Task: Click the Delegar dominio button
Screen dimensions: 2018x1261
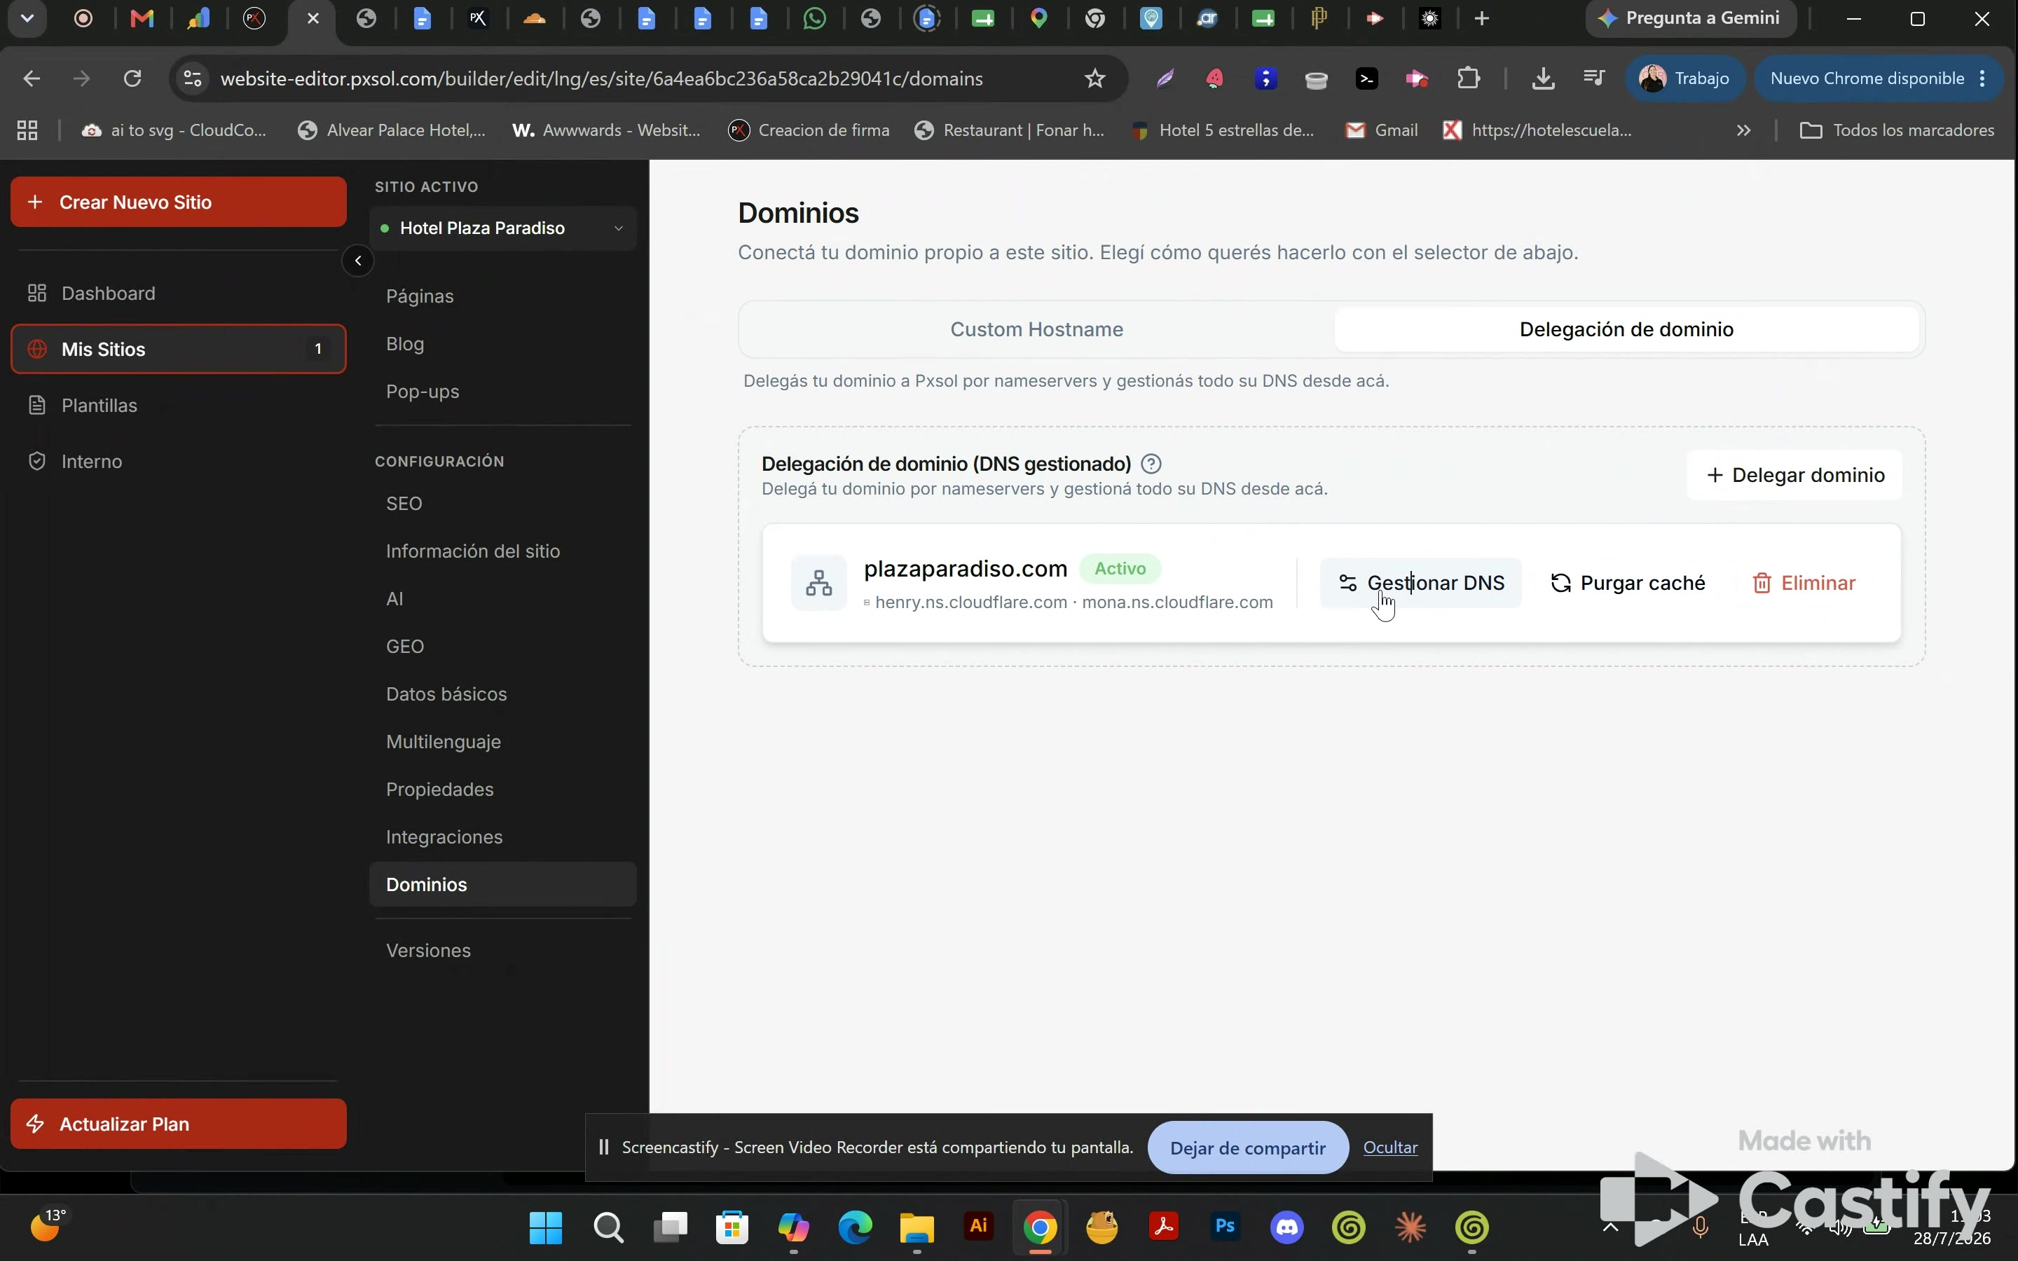Action: point(1794,476)
